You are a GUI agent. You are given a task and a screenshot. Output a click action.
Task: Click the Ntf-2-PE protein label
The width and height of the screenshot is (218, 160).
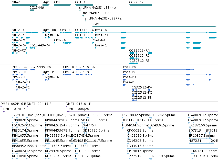tap(19, 77)
